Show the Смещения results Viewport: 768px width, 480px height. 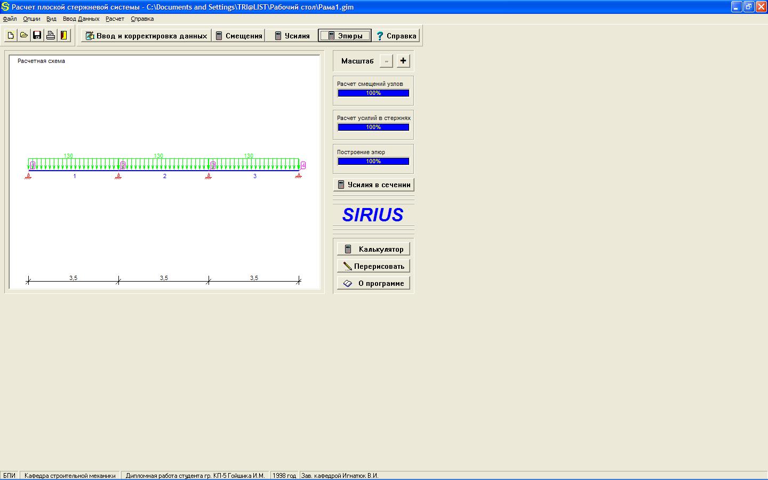coord(238,36)
